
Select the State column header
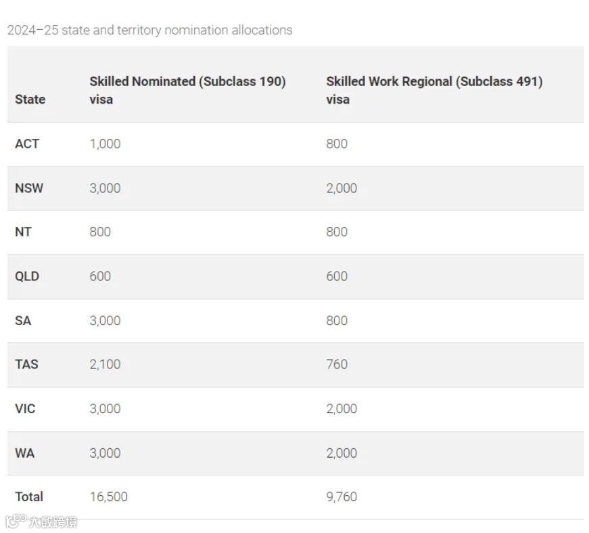30,99
